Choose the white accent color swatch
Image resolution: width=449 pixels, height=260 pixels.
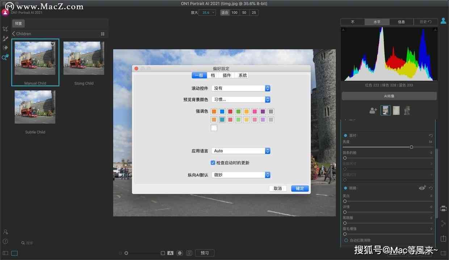tap(214, 128)
